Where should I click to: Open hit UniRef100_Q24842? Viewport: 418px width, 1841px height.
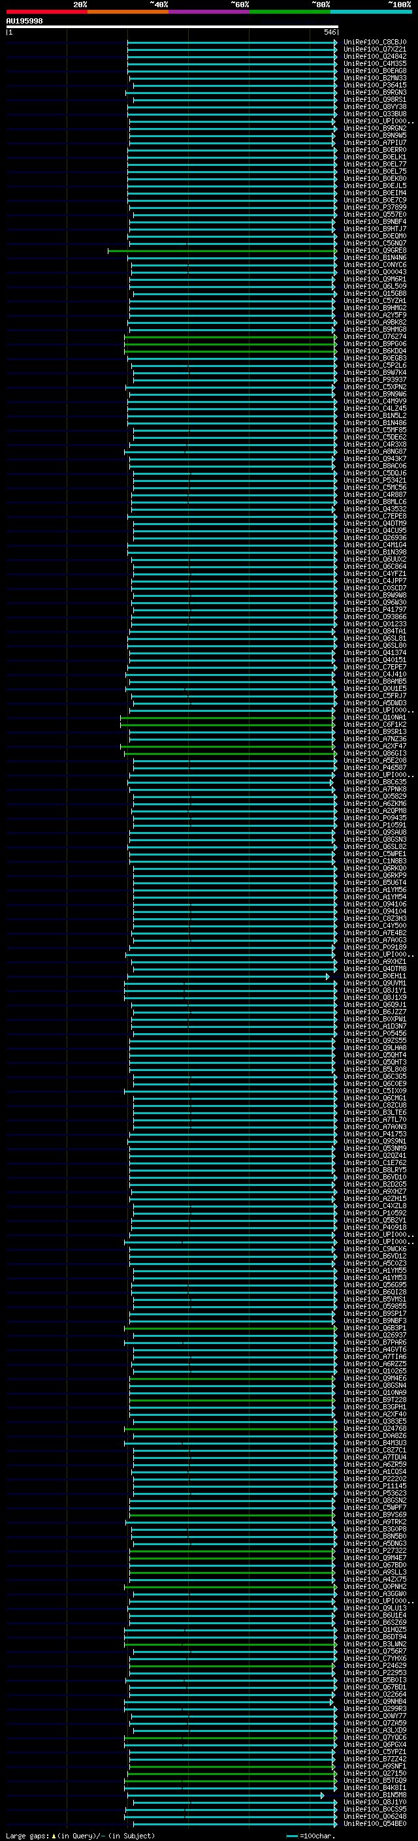tap(374, 56)
